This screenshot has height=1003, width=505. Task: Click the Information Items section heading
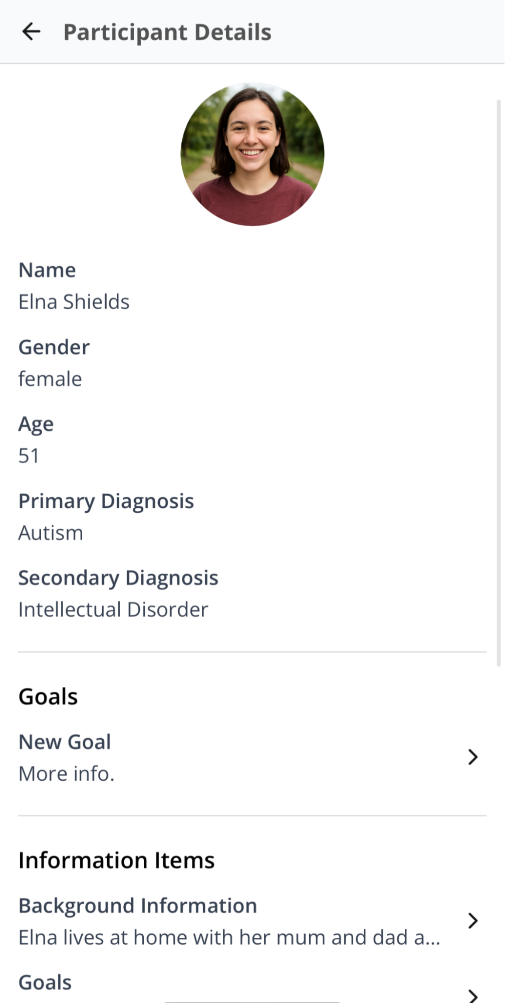pos(117,860)
